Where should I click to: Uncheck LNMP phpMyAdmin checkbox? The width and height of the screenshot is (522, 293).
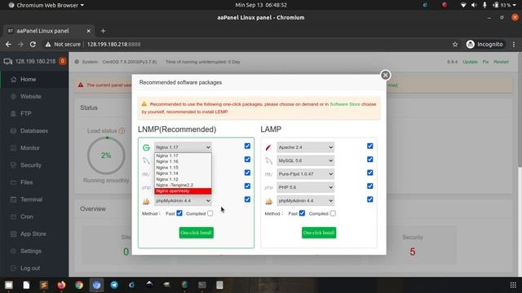click(247, 199)
